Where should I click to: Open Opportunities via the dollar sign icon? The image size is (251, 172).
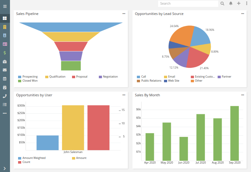click(5, 53)
